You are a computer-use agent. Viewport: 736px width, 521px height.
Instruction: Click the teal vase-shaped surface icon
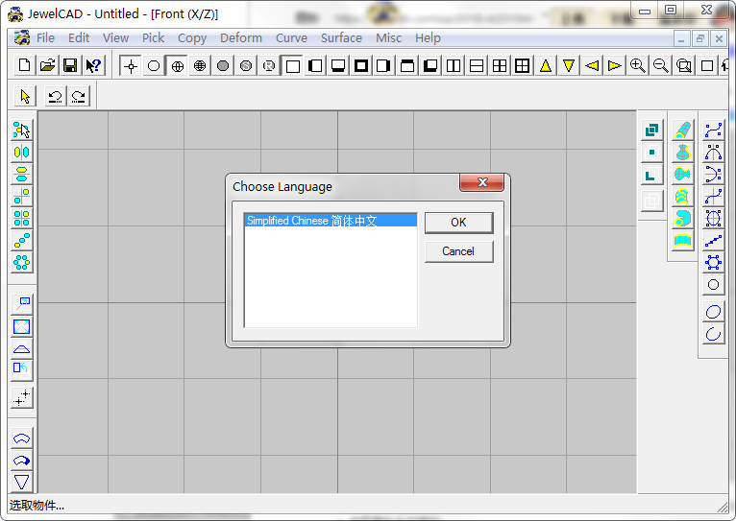683,153
